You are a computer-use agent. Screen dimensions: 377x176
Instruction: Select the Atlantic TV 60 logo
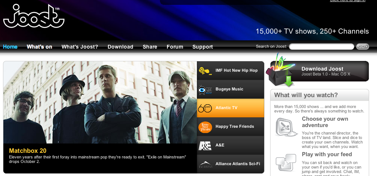(x=205, y=108)
